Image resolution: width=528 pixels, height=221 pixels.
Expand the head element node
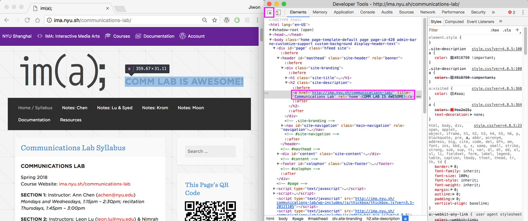click(270, 35)
